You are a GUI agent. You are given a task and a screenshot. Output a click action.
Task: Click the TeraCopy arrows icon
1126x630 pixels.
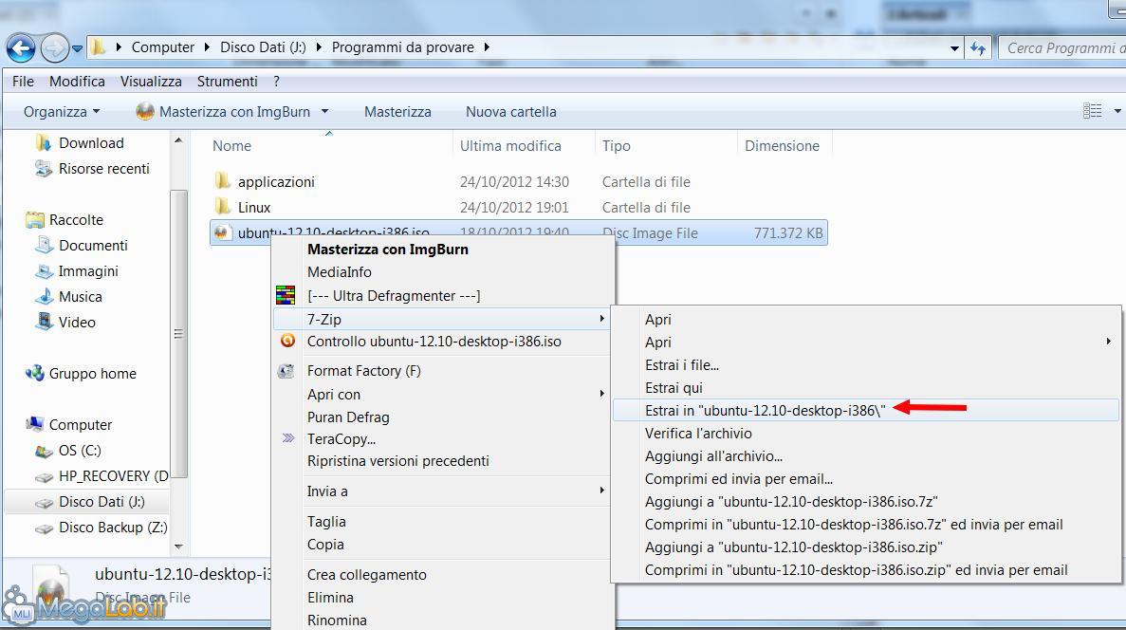pyautogui.click(x=288, y=437)
